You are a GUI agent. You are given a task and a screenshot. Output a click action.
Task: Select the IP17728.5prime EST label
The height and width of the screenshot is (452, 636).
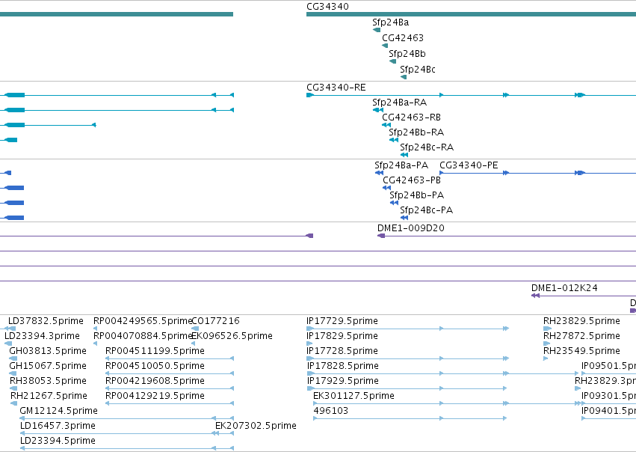coord(342,351)
